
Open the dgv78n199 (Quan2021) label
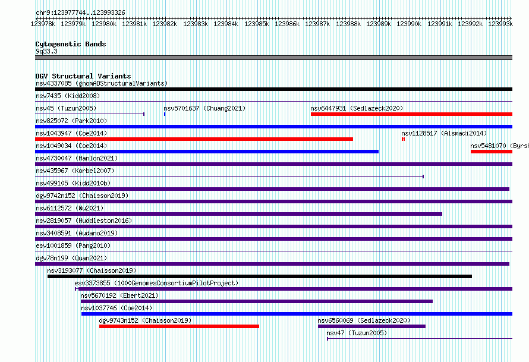tap(71, 258)
